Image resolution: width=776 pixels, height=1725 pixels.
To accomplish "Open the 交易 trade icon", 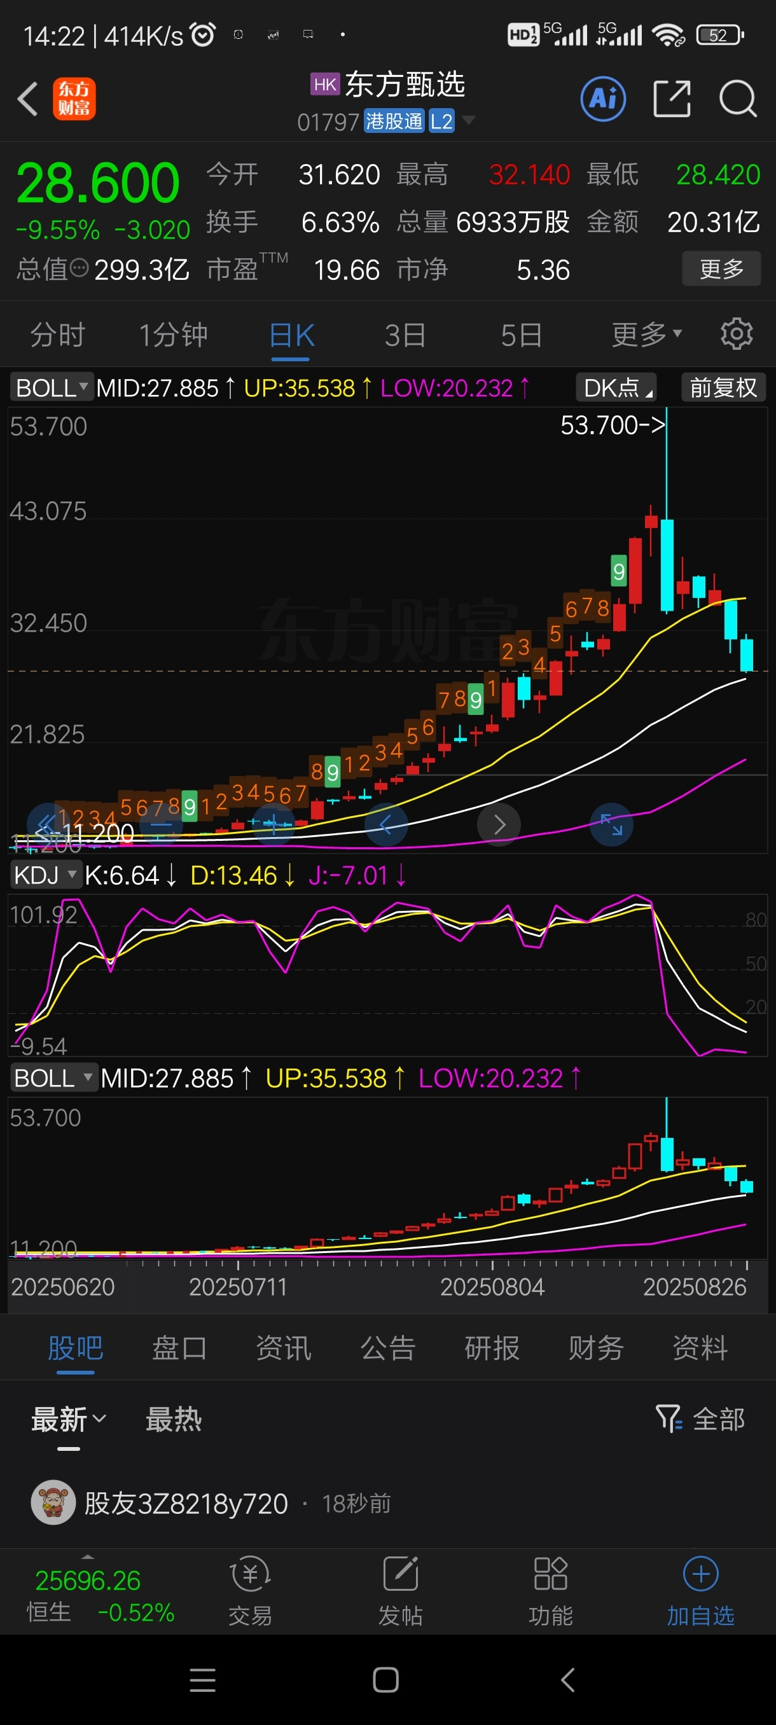I will pos(251,1574).
